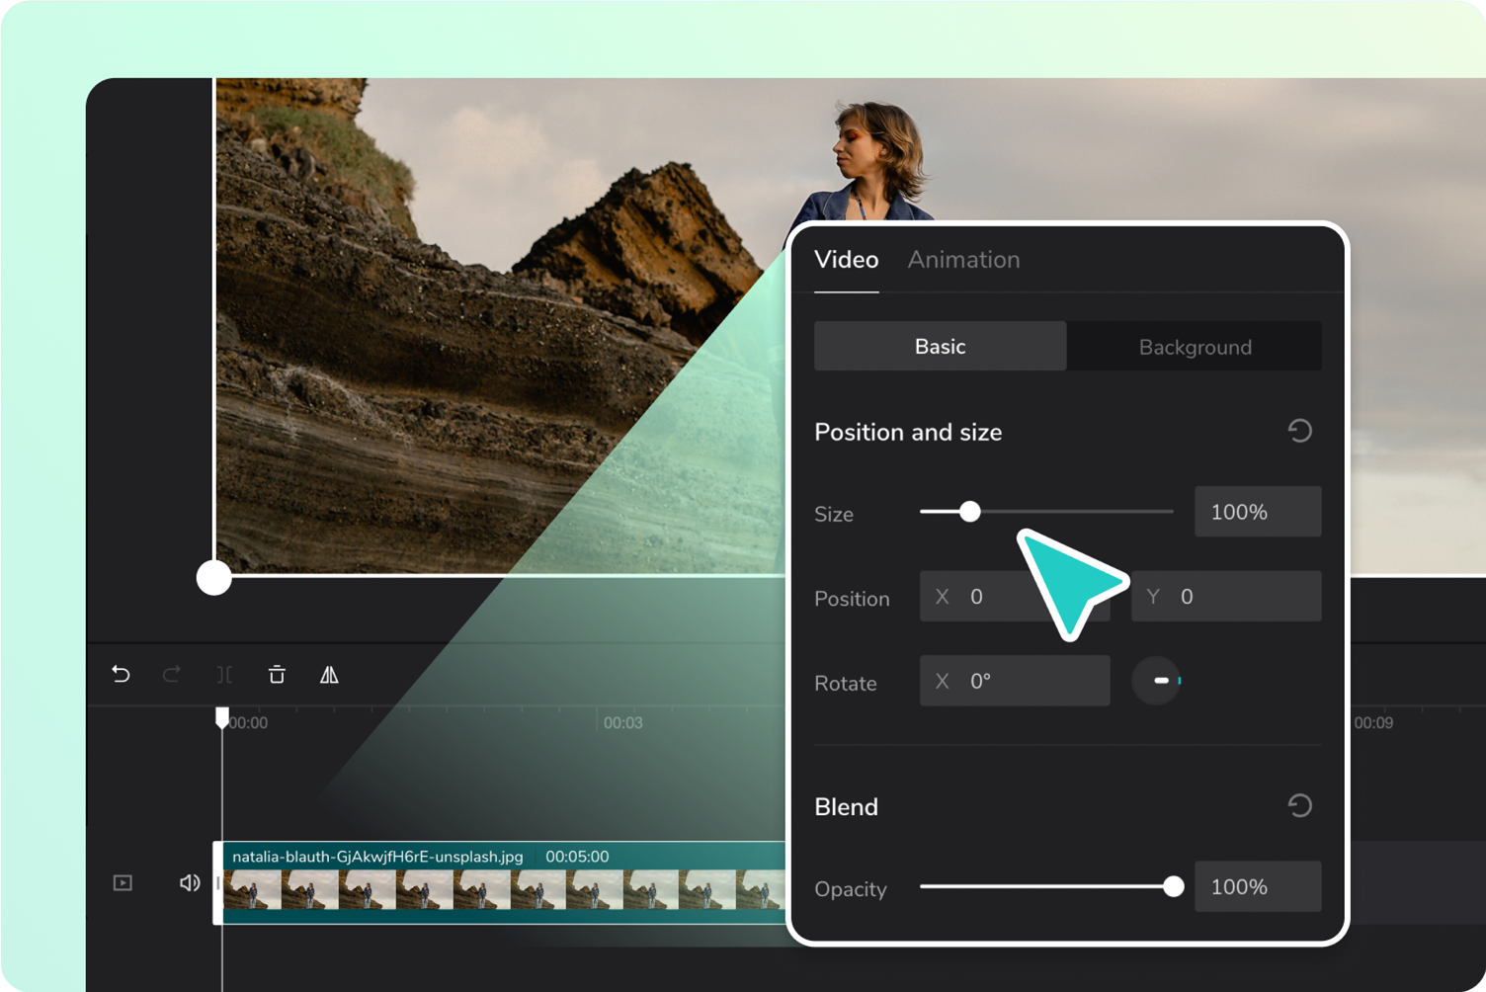Image resolution: width=1486 pixels, height=992 pixels.
Task: Click the "Blend" section heading
Action: click(846, 806)
